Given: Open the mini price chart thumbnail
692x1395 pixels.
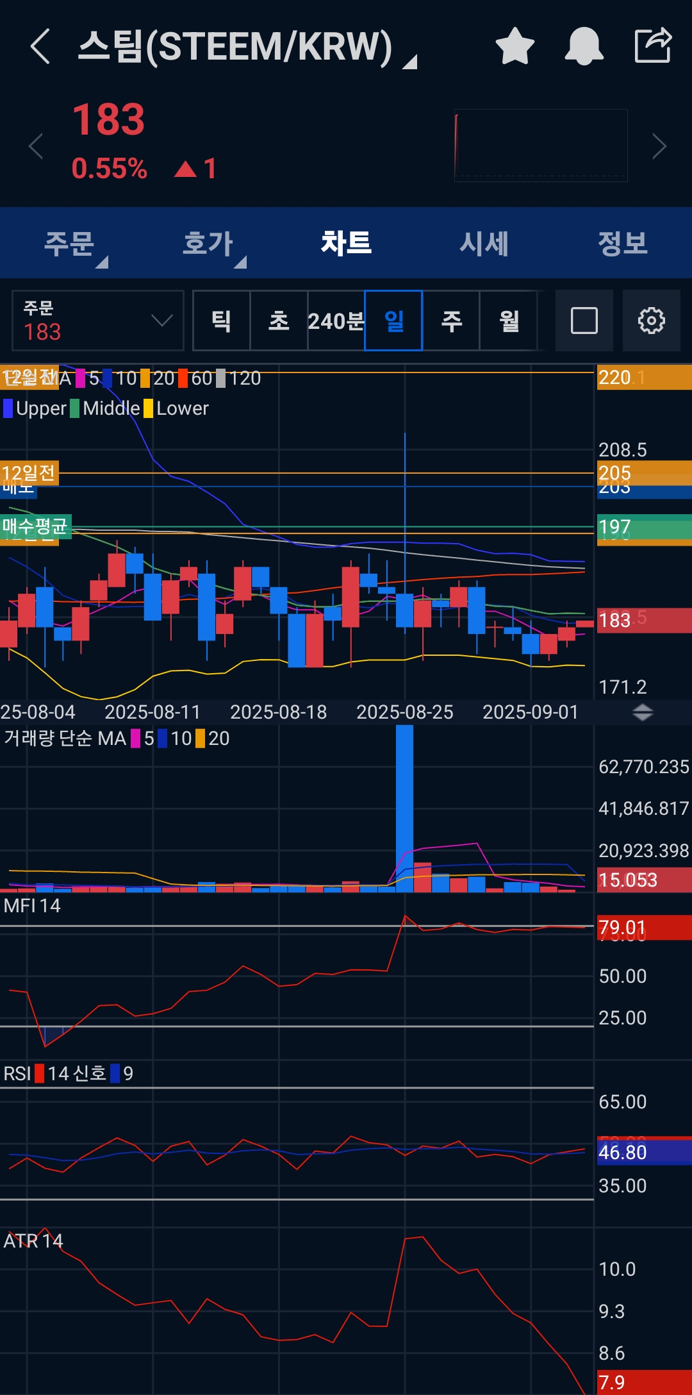Looking at the screenshot, I should (541, 146).
